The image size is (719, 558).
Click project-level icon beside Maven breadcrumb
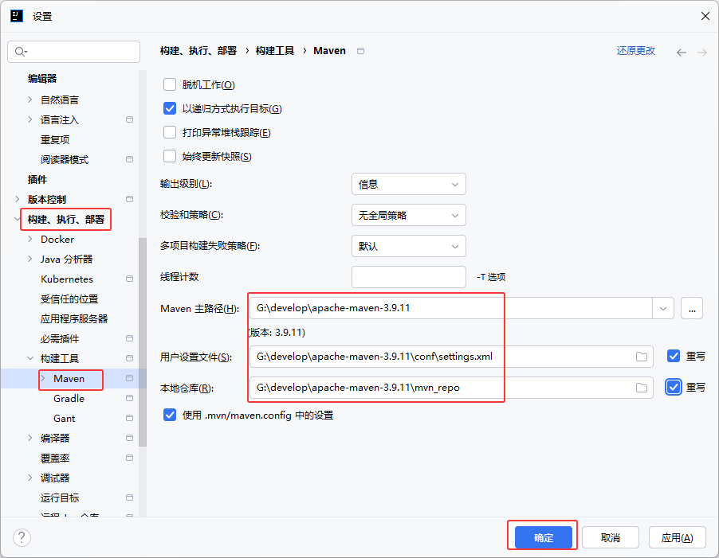click(361, 51)
